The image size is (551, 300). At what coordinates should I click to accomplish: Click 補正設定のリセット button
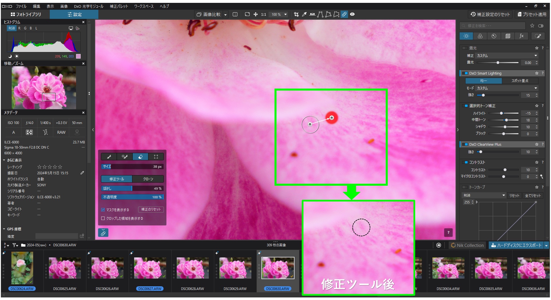pos(490,14)
